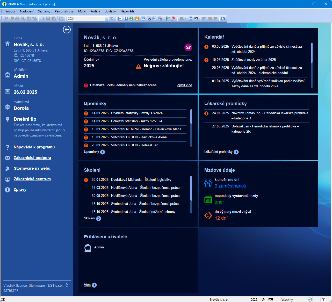Click the IBAN toolbar icon
This screenshot has width=332, height=302.
coord(196,19)
